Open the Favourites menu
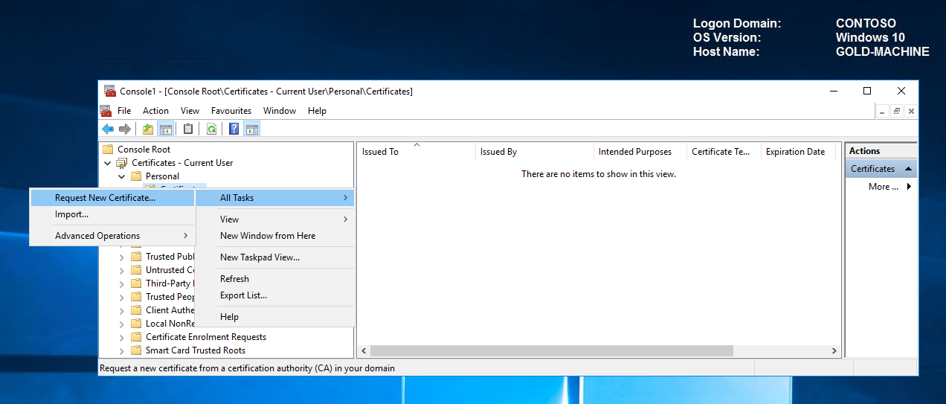 (x=231, y=110)
